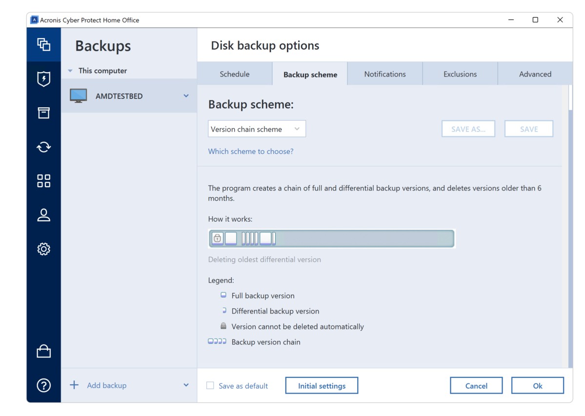Open the Sync sidebar icon
The height and width of the screenshot is (416, 585).
tap(44, 147)
